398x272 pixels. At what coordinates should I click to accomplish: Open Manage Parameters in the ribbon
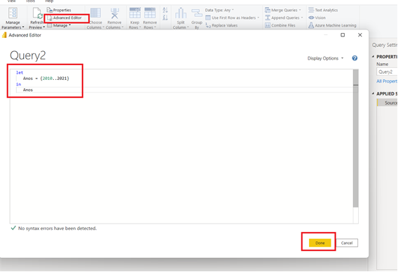13,18
